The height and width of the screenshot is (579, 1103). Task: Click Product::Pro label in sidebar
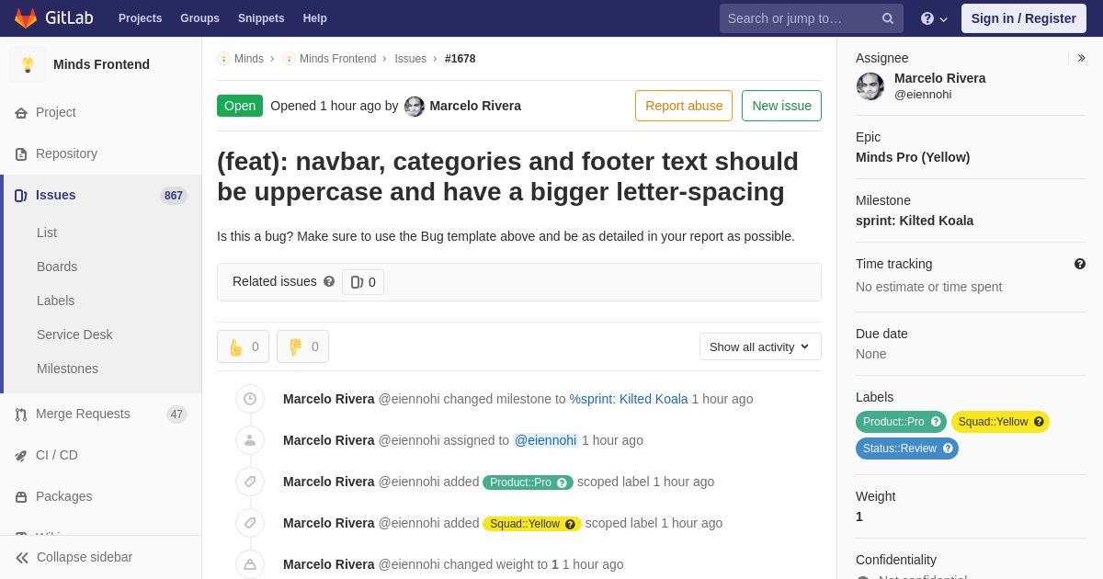901,422
